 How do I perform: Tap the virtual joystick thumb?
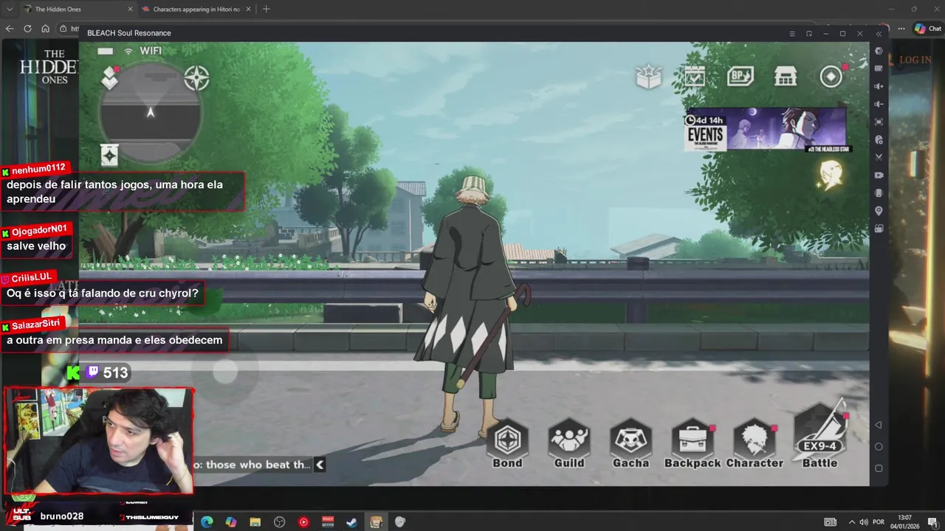click(225, 372)
